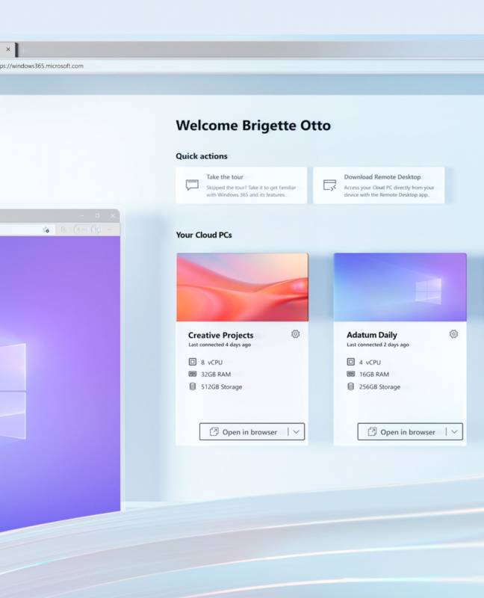Select Download Remote Desktop card

(379, 185)
